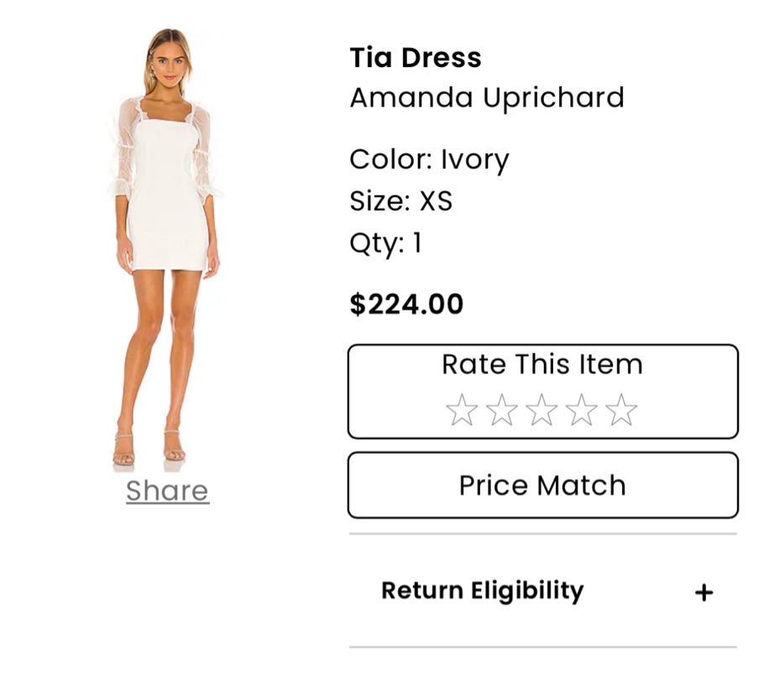Open the Share link under photo
769x697 pixels.
click(x=167, y=491)
